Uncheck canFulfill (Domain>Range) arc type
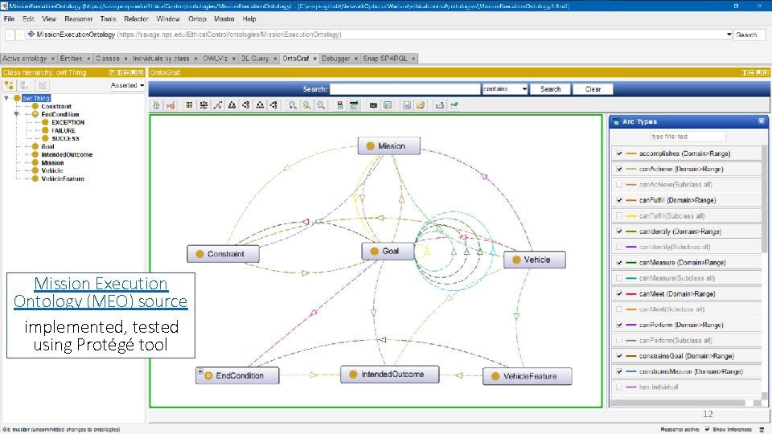This screenshot has height=434, width=772. tap(619, 200)
